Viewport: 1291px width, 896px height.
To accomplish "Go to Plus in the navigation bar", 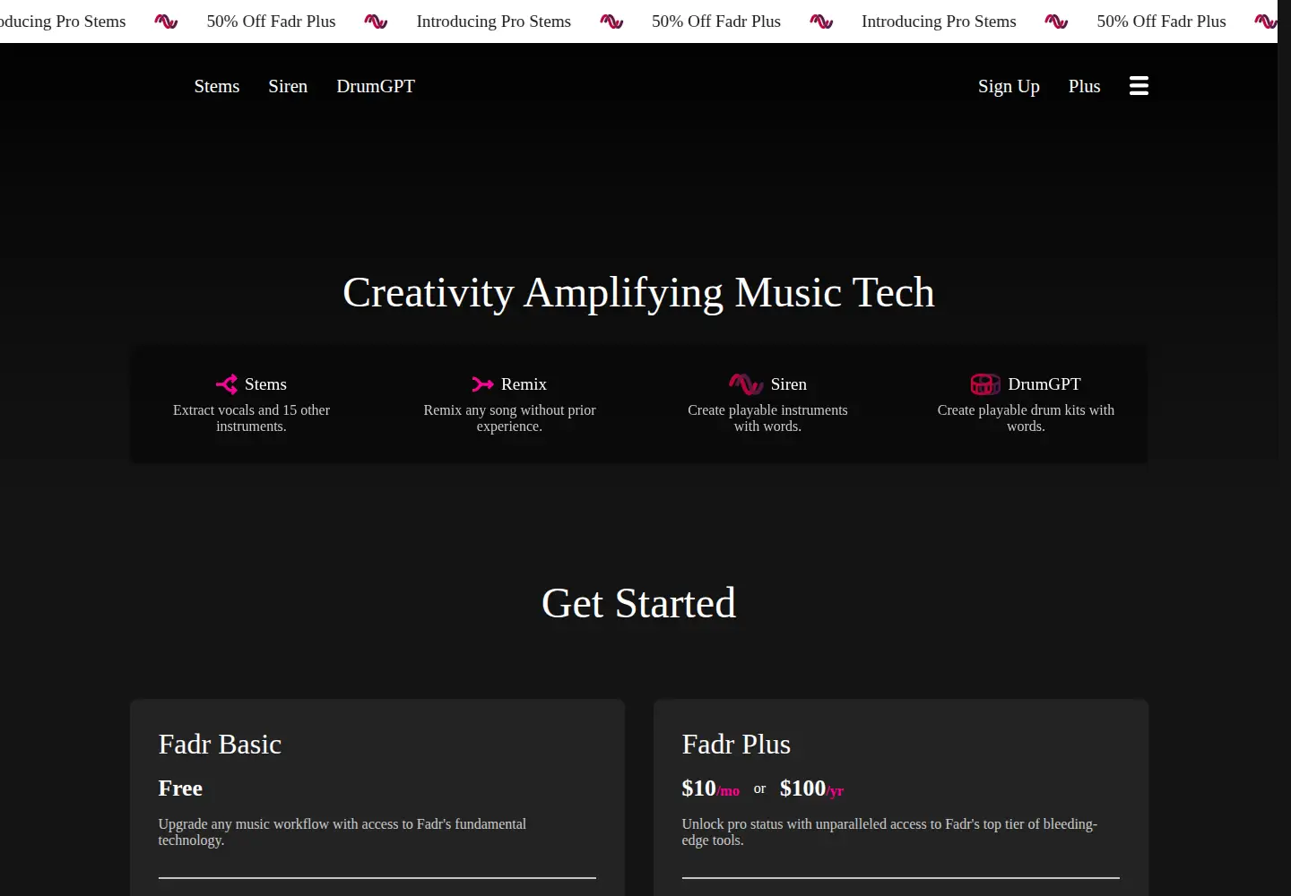I will pyautogui.click(x=1084, y=86).
